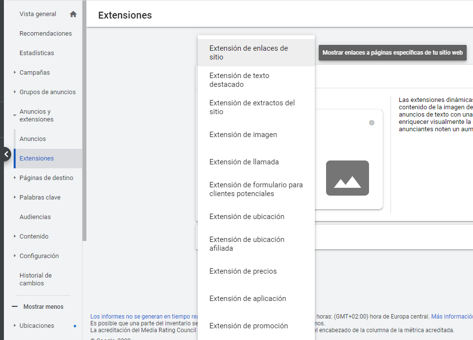Viewport: 473px width, 340px height.
Task: Collapse the side panel with the arrow button
Action: coord(6,154)
